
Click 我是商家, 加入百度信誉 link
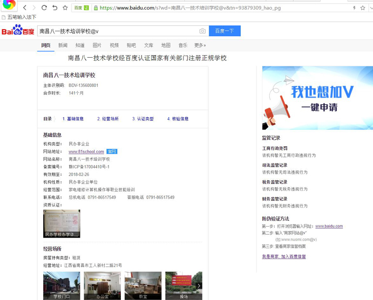284,256
